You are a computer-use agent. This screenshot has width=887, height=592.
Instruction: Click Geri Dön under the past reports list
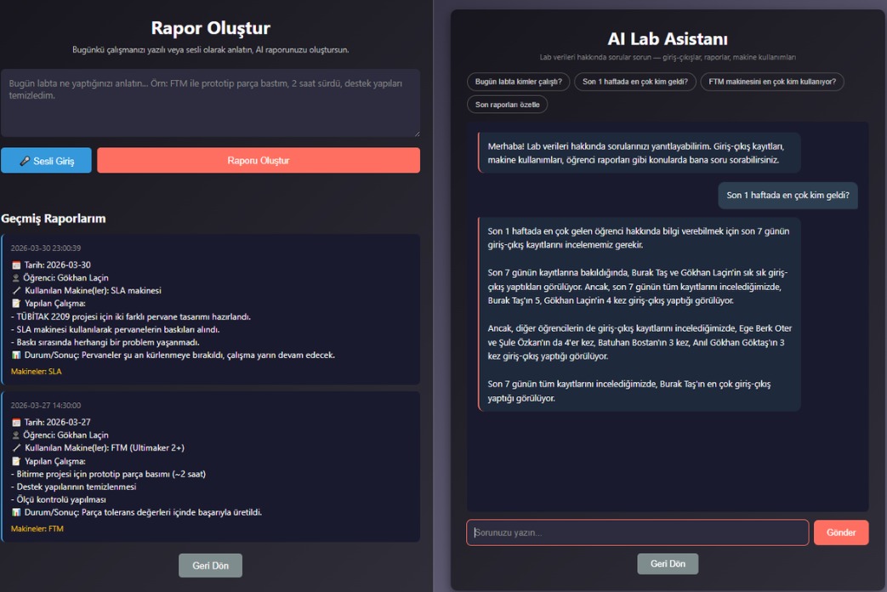tap(210, 566)
